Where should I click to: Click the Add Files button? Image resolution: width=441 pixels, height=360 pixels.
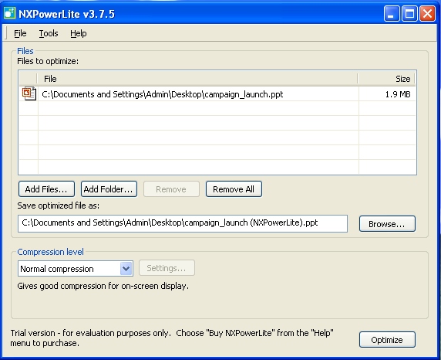coord(46,188)
